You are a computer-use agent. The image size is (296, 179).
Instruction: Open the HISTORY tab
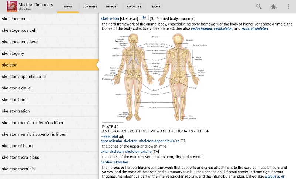coord(112,6)
